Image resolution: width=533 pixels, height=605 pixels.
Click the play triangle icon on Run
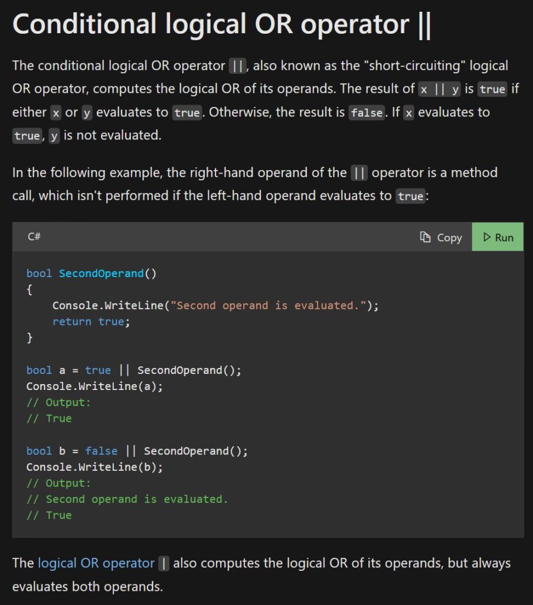coord(487,237)
